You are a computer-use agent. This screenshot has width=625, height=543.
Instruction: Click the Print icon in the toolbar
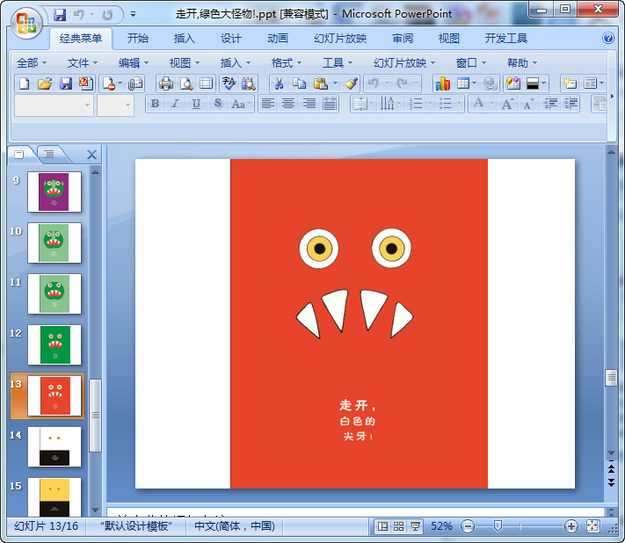click(x=165, y=83)
